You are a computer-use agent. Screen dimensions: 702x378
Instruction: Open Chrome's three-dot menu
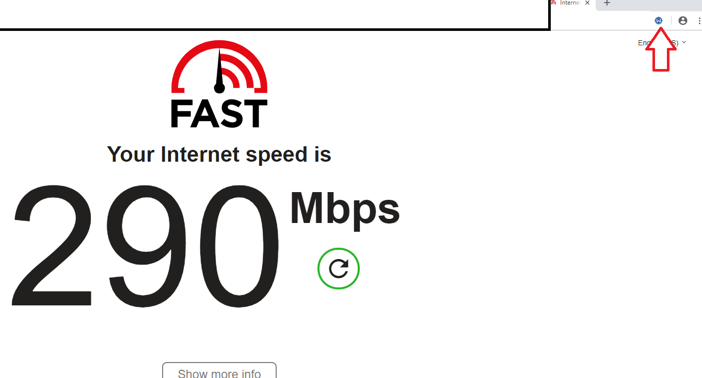pyautogui.click(x=699, y=21)
